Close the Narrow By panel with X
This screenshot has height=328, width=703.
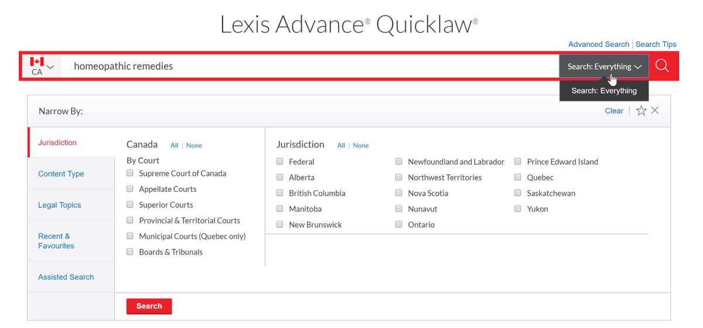pyautogui.click(x=655, y=110)
